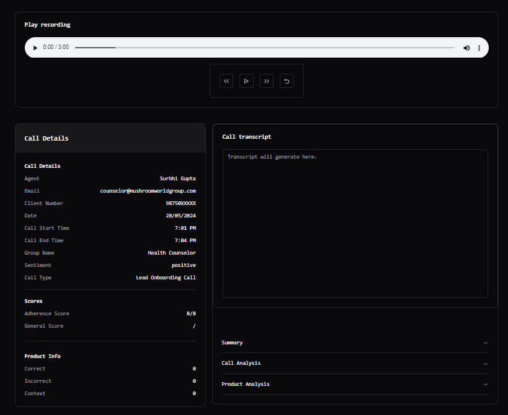Play the audio in the recording player

[35, 48]
